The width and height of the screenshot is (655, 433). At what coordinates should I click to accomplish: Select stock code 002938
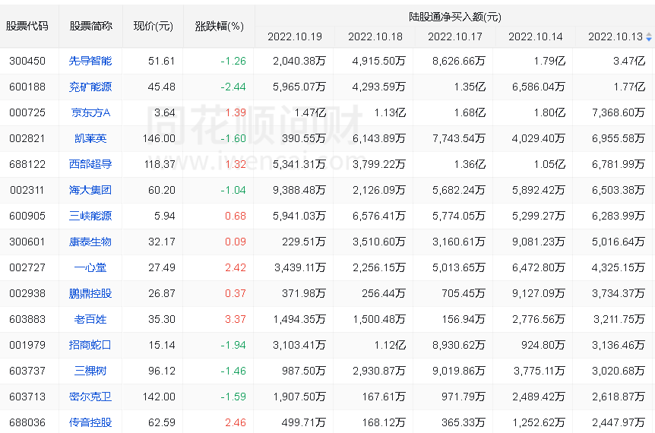tap(27, 293)
